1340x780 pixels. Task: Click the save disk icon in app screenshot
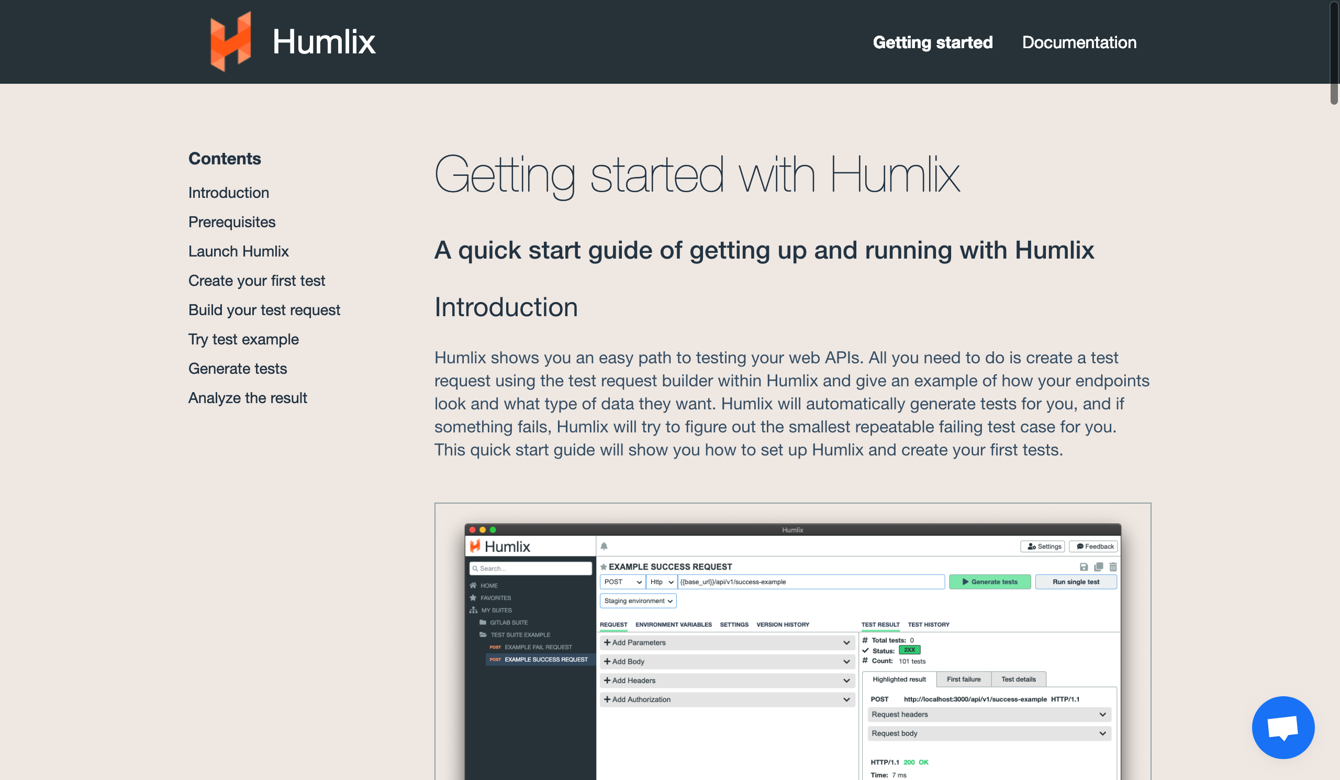click(1083, 567)
